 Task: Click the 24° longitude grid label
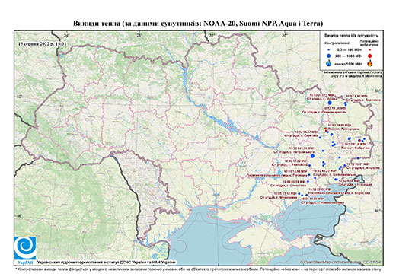click(x=66, y=35)
